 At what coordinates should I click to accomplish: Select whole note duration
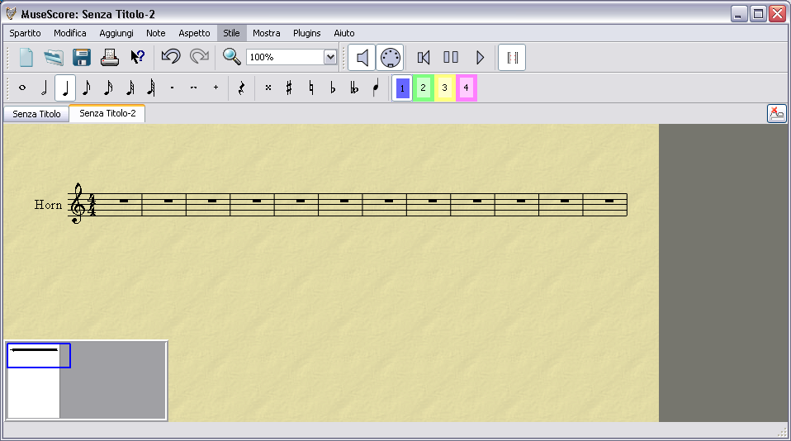tap(22, 88)
